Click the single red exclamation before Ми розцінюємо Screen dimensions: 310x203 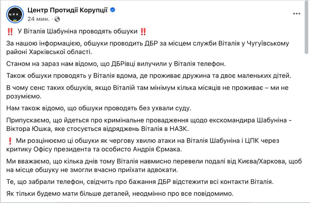click(10, 141)
